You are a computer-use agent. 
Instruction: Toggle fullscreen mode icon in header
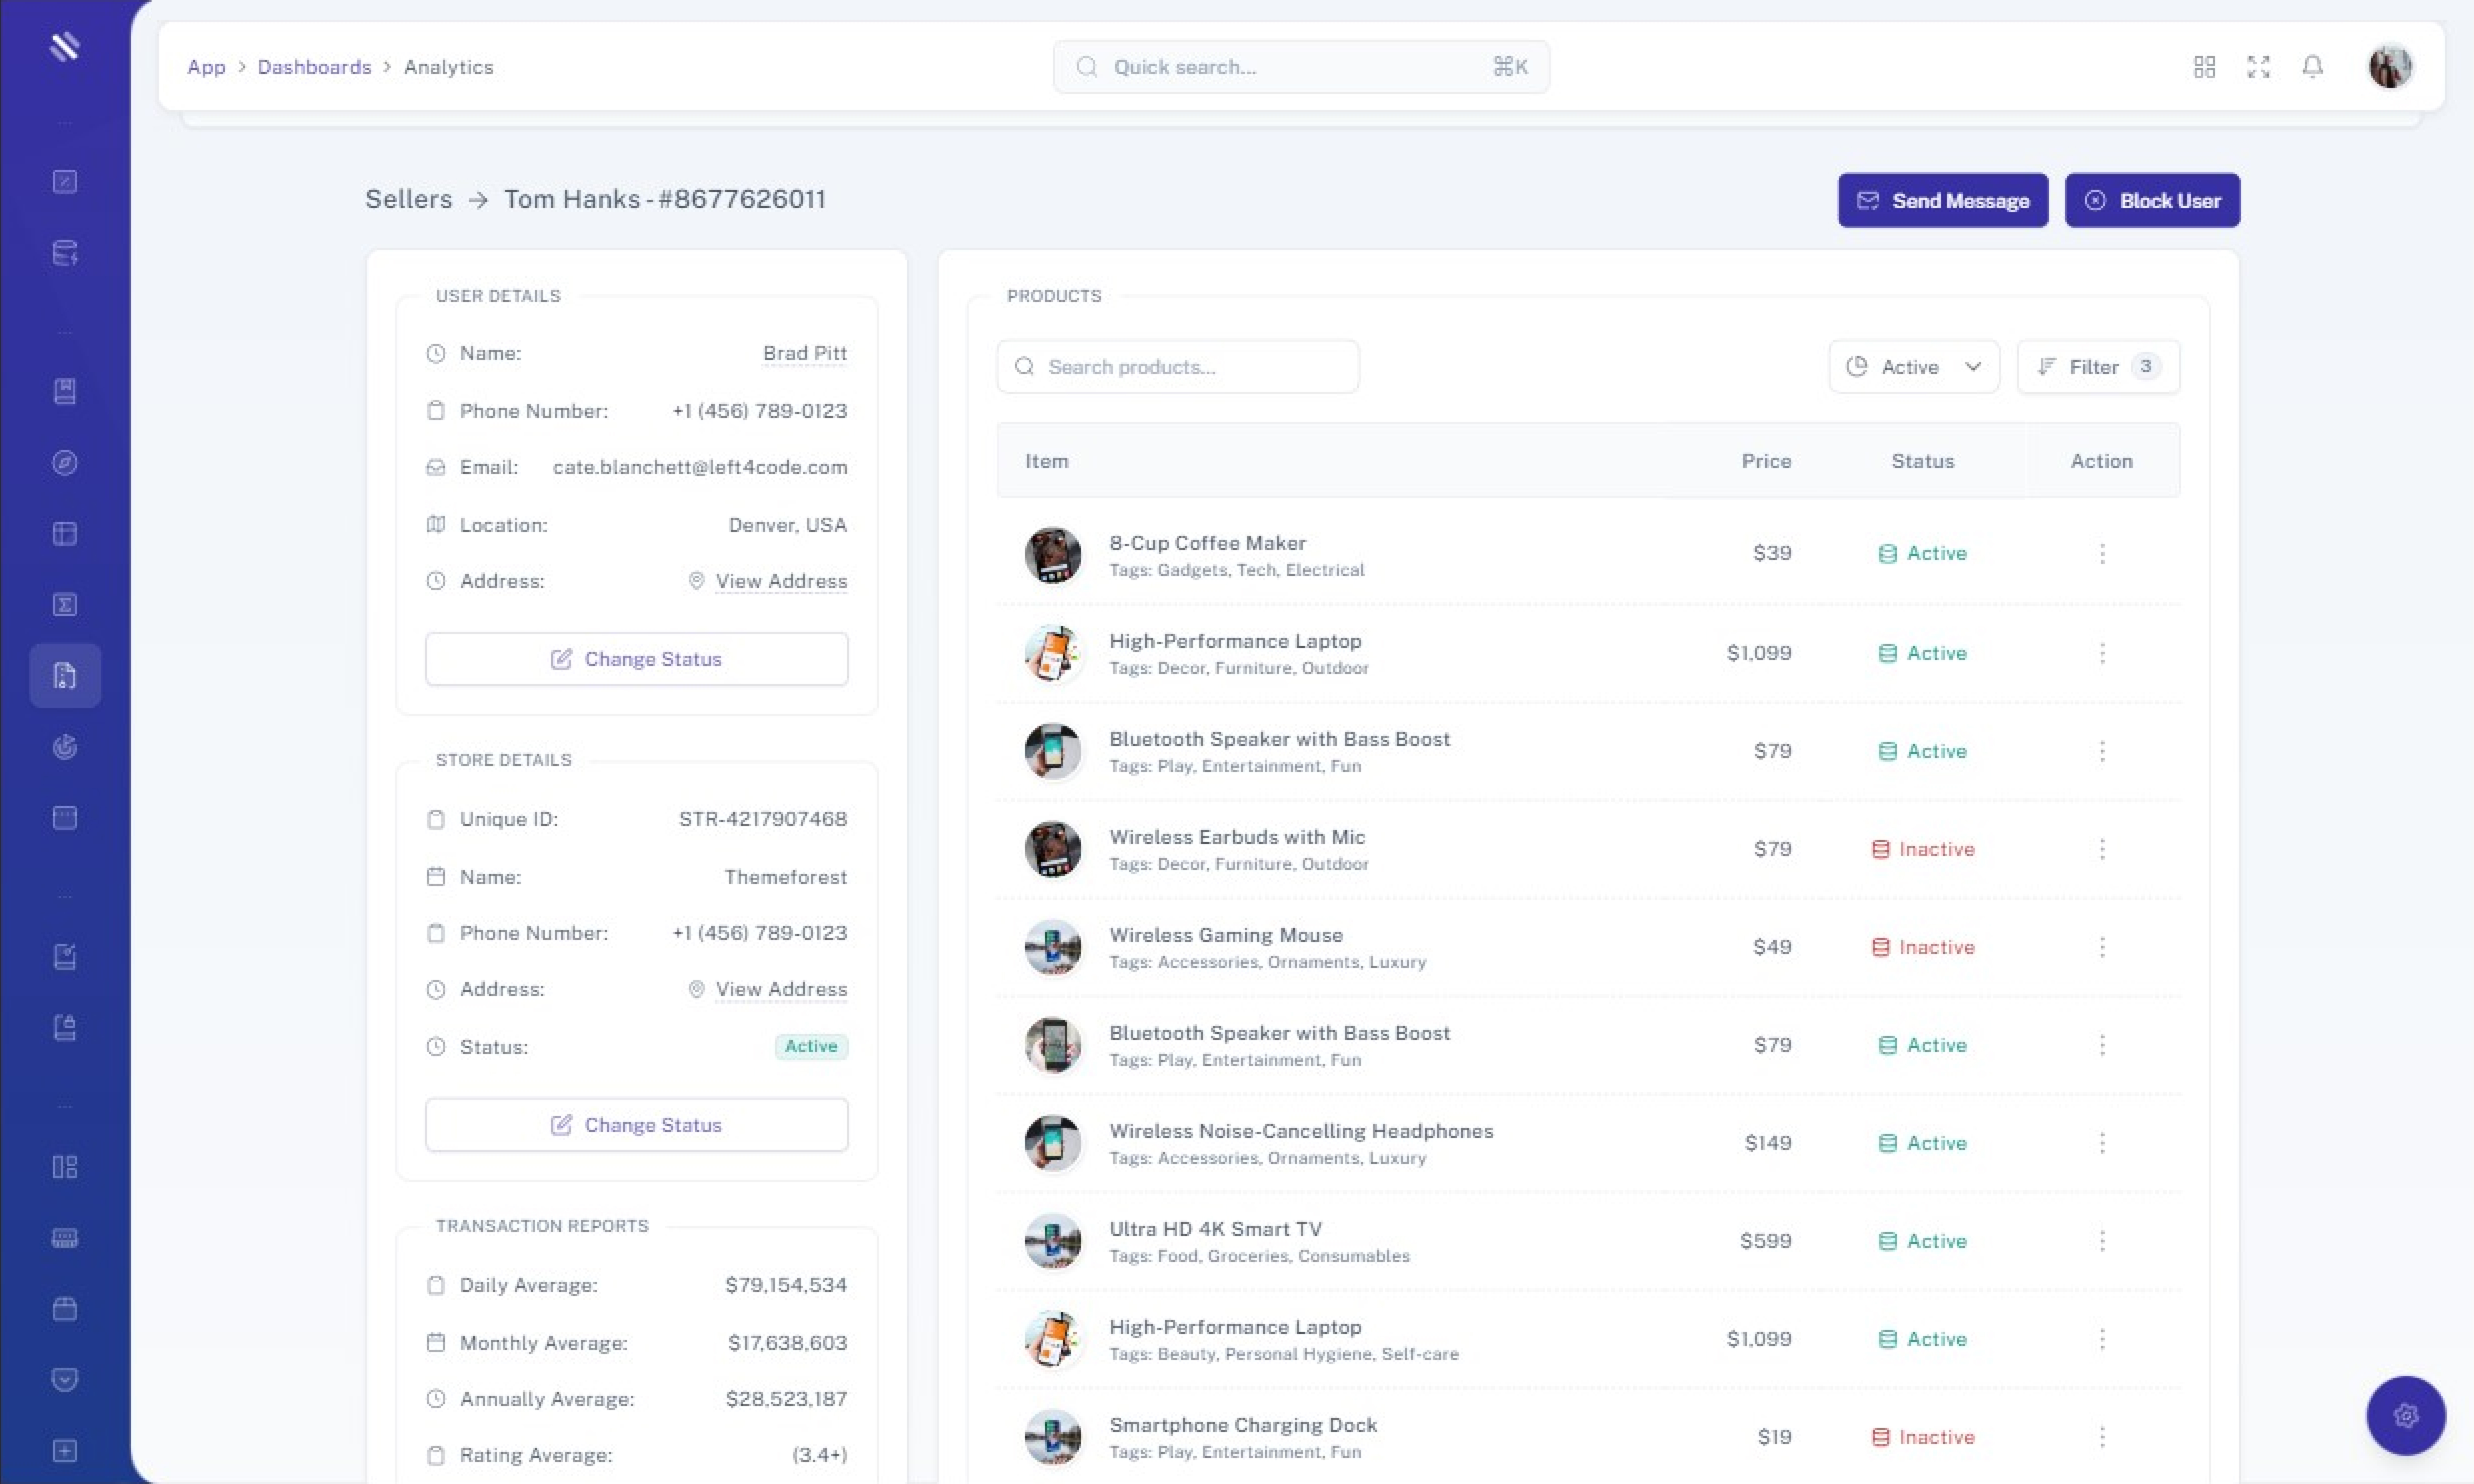[x=2258, y=67]
